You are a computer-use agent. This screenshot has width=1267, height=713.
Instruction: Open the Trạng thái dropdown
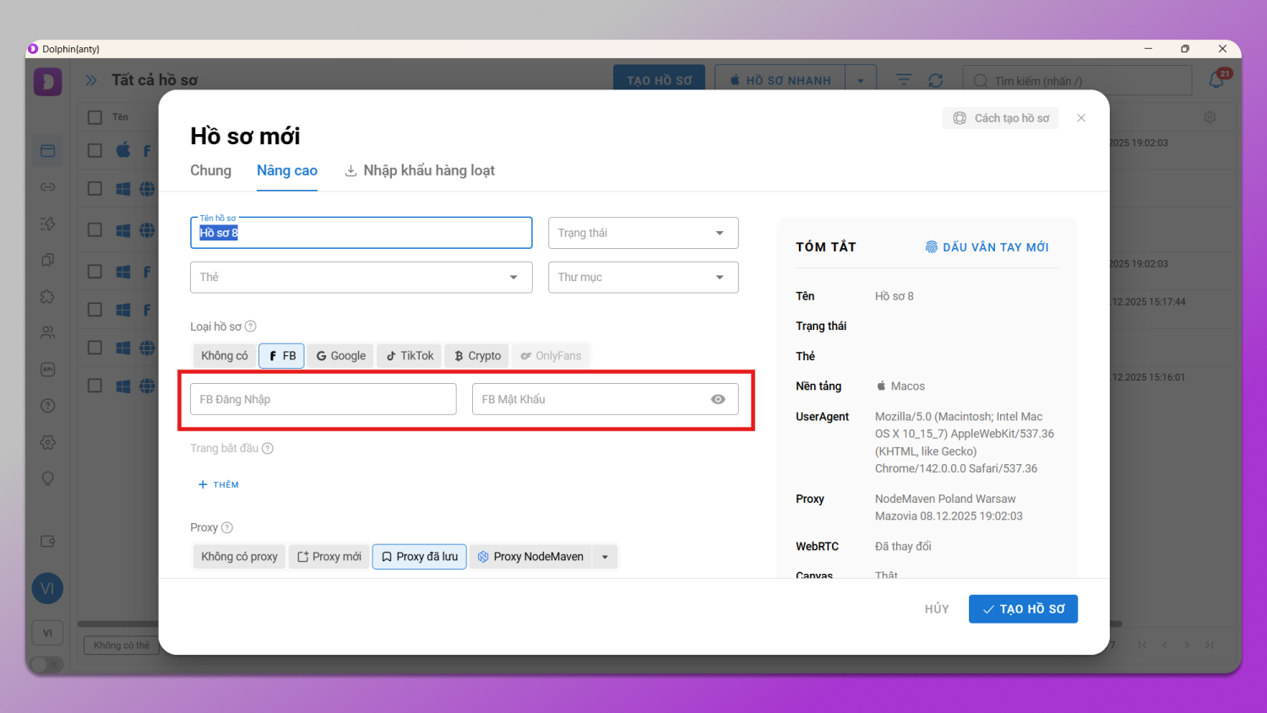[643, 233]
